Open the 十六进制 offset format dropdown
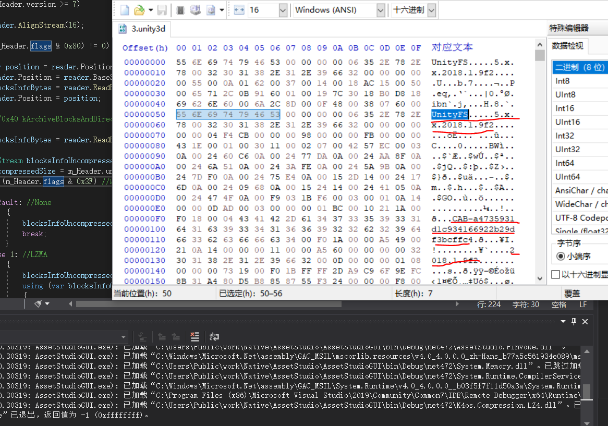 [431, 10]
